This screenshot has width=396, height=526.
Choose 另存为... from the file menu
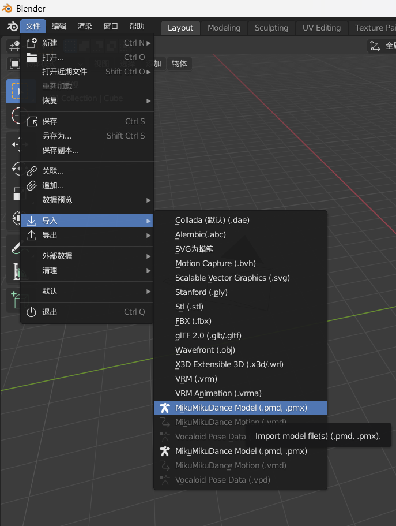pos(87,136)
